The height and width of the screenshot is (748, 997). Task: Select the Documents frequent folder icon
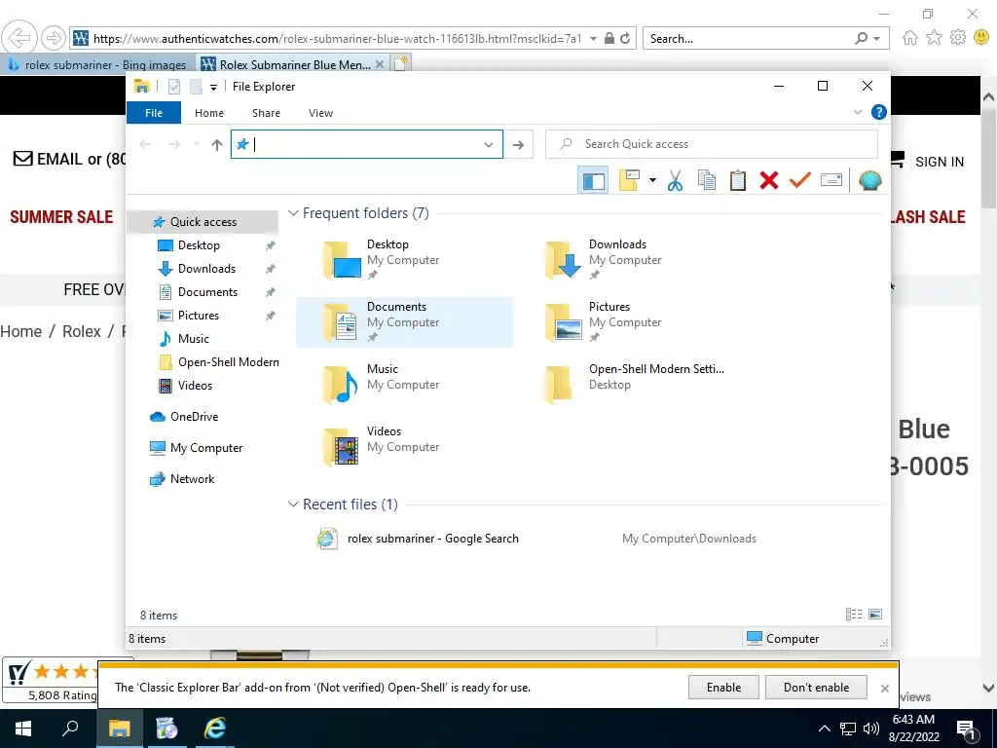pyautogui.click(x=342, y=322)
